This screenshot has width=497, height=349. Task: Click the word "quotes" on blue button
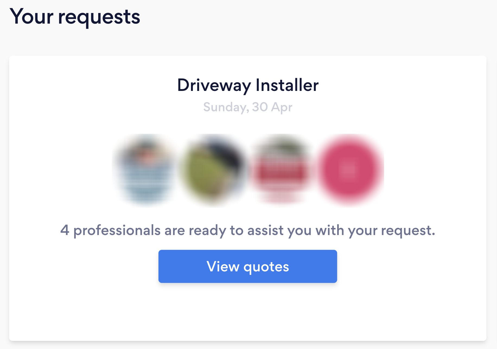coord(266,267)
